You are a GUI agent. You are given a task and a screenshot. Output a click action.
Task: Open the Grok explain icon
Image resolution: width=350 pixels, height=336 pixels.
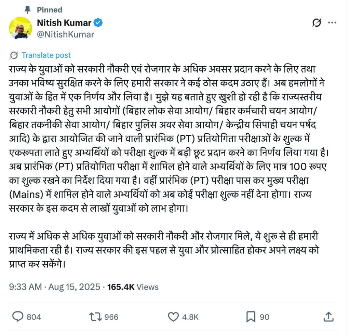(317, 23)
